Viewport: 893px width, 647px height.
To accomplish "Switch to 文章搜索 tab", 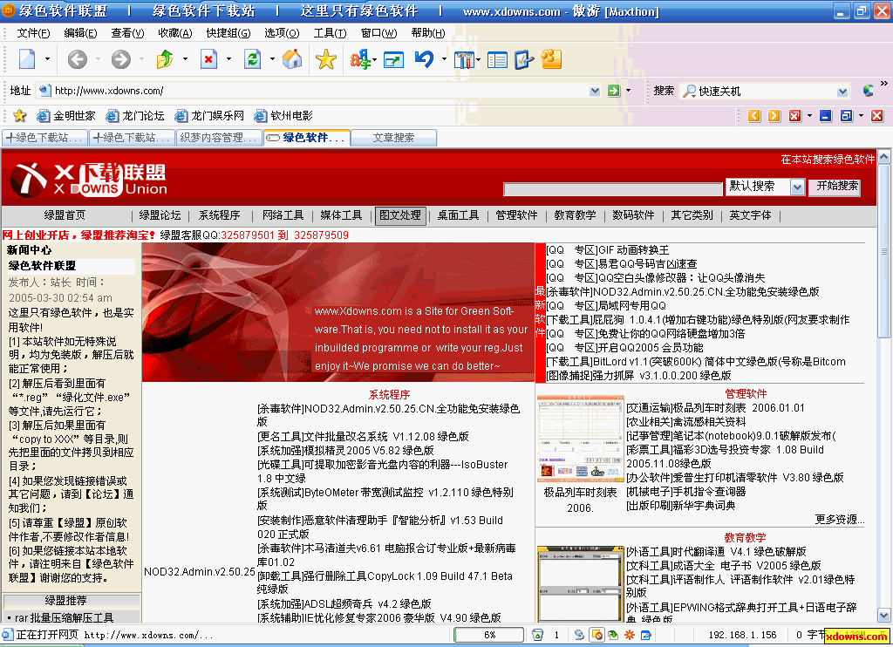I will 393,137.
